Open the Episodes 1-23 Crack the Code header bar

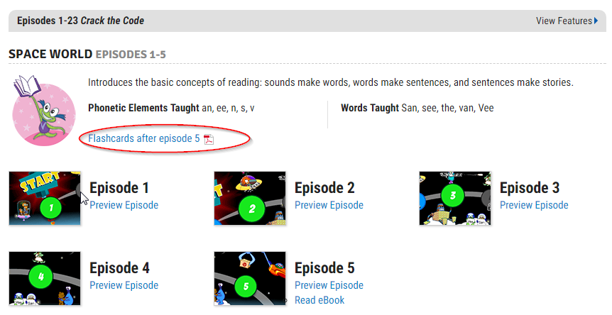point(307,21)
